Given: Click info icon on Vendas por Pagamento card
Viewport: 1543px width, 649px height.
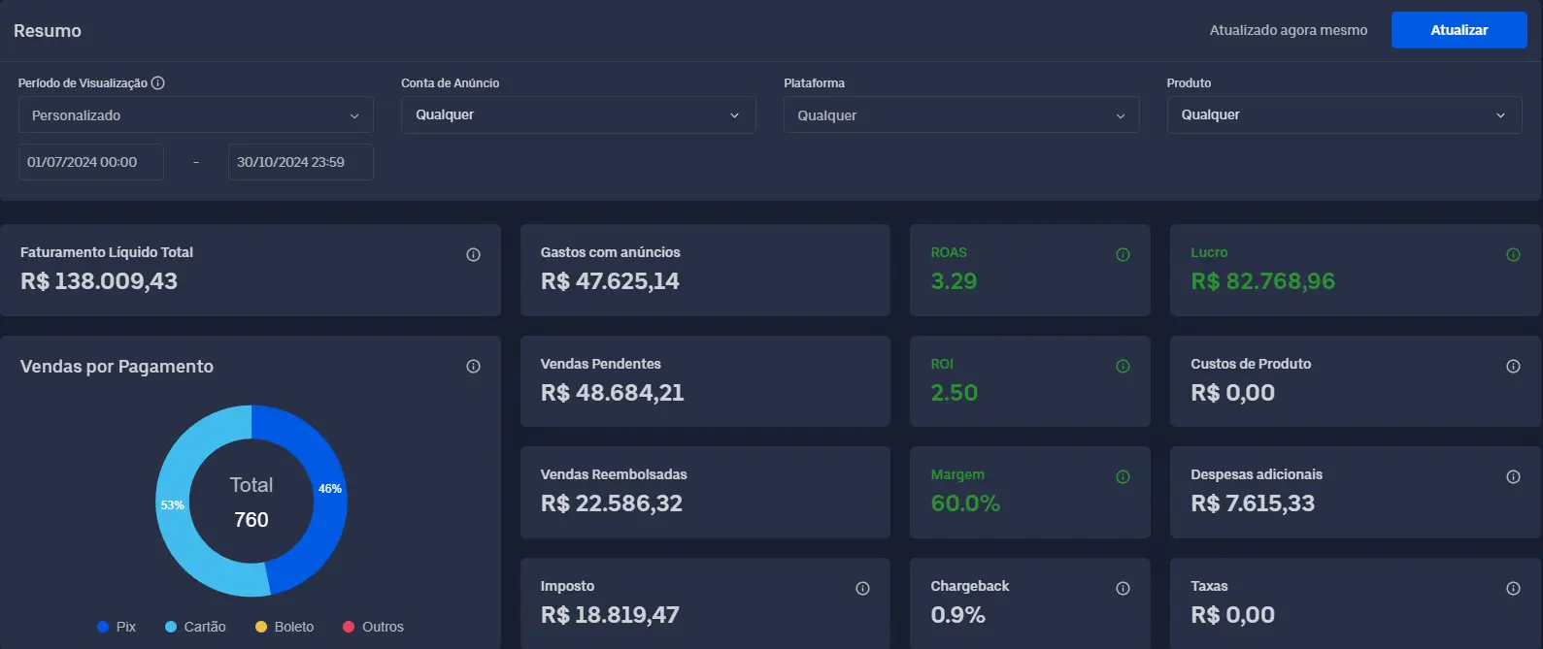Looking at the screenshot, I should pyautogui.click(x=473, y=367).
